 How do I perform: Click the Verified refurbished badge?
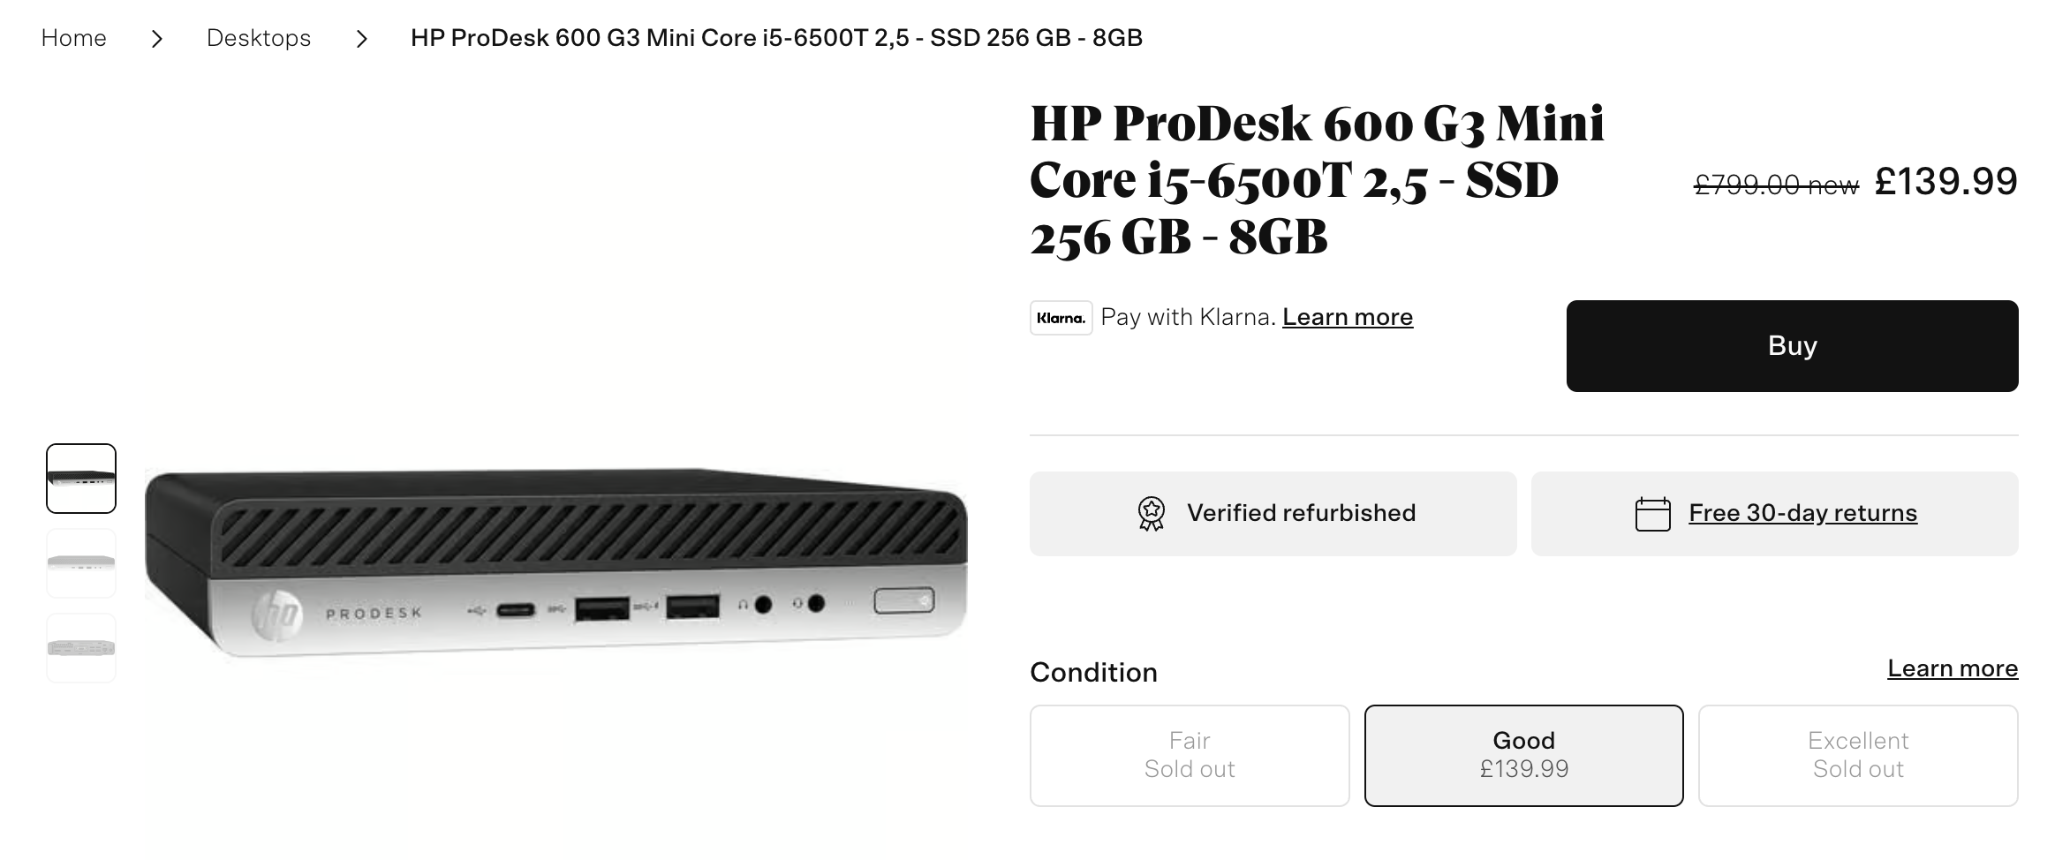[1273, 514]
